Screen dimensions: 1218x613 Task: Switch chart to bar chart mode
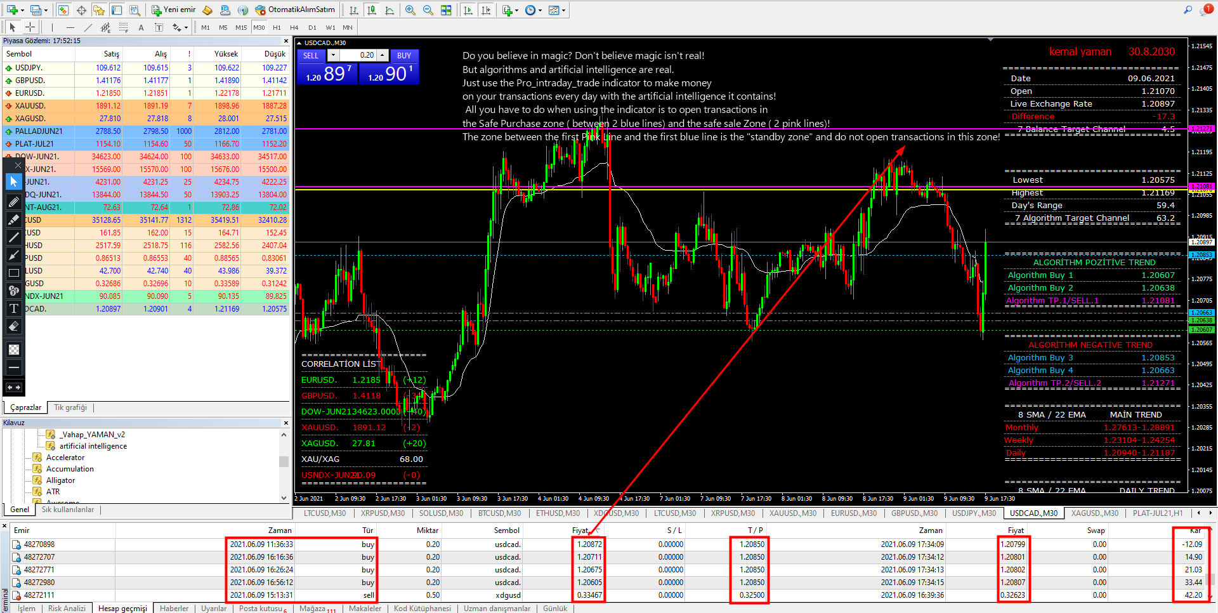(354, 10)
